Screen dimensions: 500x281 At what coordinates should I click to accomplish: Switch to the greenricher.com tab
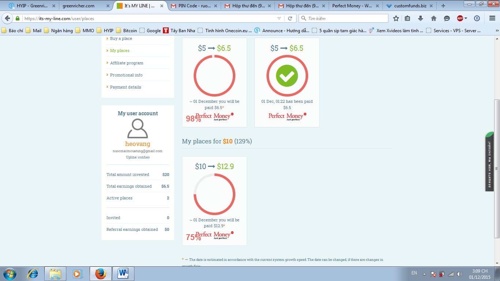pyautogui.click(x=86, y=6)
